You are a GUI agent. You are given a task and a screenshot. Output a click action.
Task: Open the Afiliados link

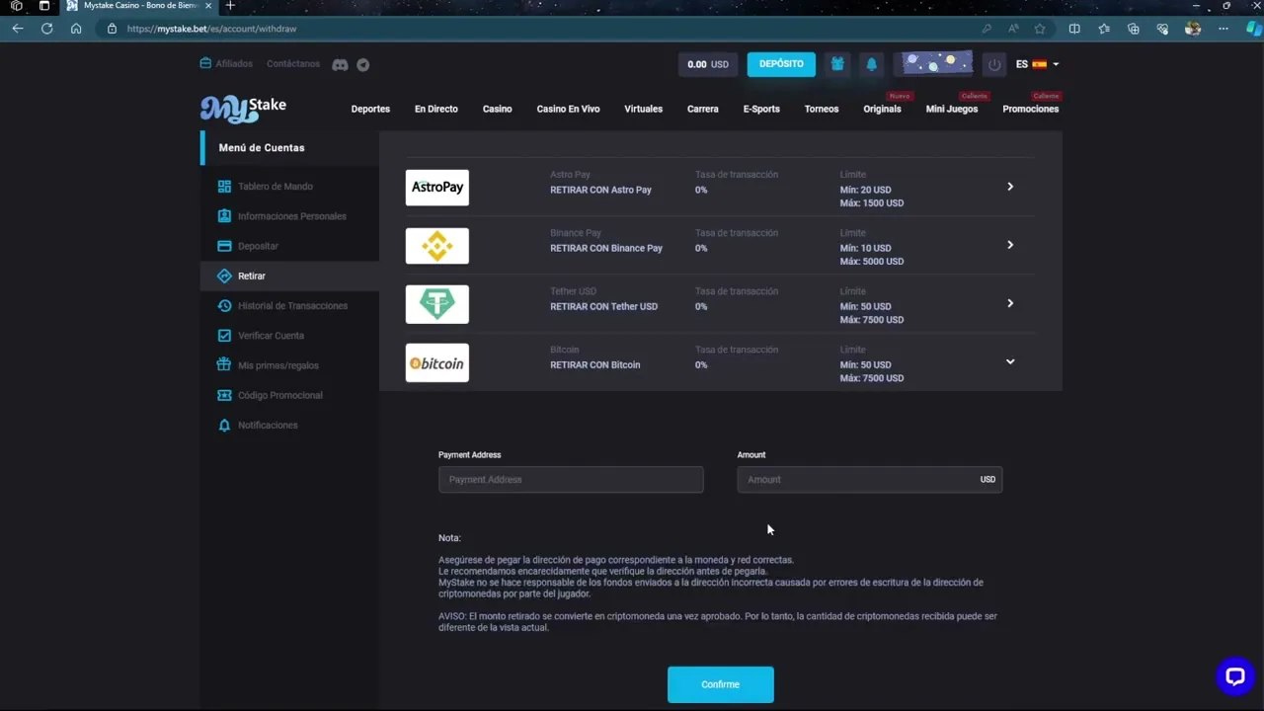pyautogui.click(x=226, y=64)
